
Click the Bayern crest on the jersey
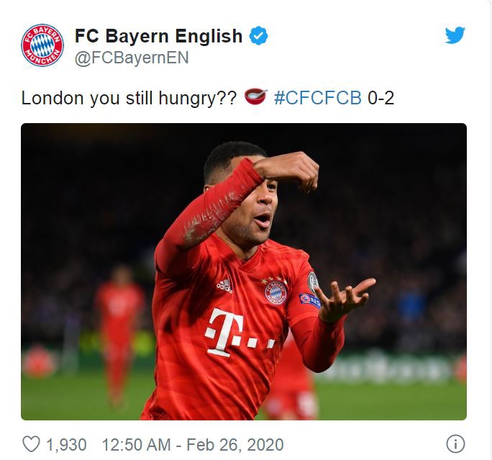tap(275, 292)
